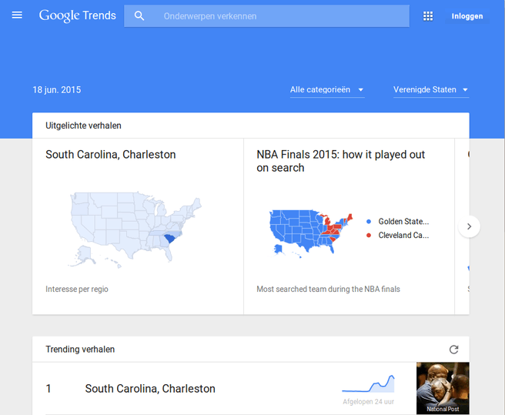Refresh the trending stories list
Screen dimensions: 505x415
pyautogui.click(x=453, y=350)
